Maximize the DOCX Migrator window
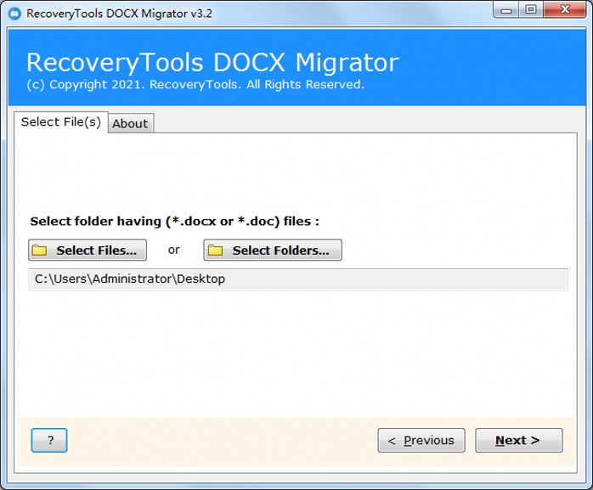Screen dimensions: 593x490 [x=531, y=10]
